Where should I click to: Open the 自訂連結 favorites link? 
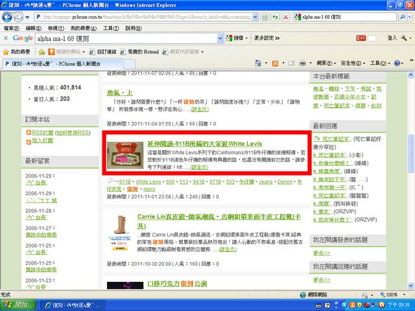102,52
